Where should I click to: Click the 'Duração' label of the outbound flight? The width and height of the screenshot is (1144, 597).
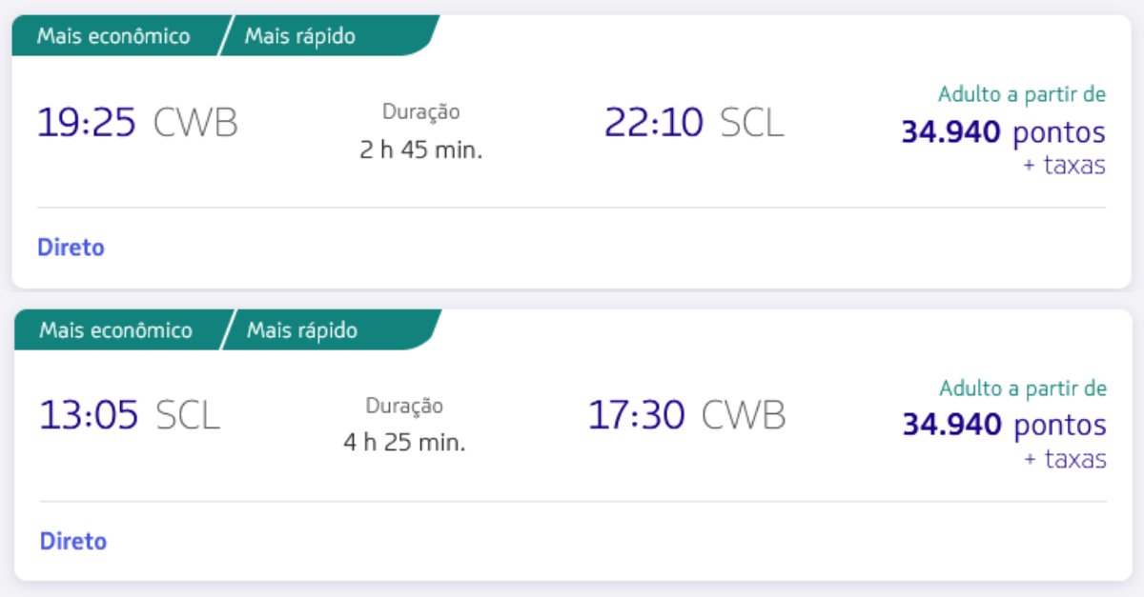421,112
